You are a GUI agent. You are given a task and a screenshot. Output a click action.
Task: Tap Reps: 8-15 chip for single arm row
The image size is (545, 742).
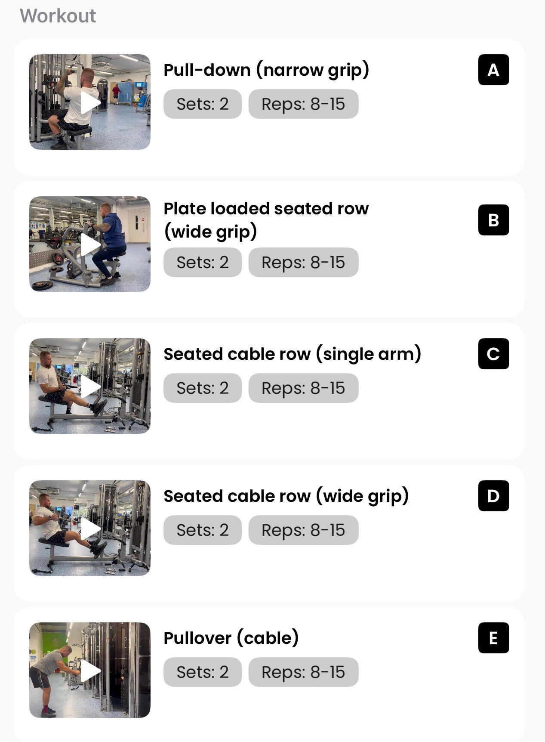[303, 388]
